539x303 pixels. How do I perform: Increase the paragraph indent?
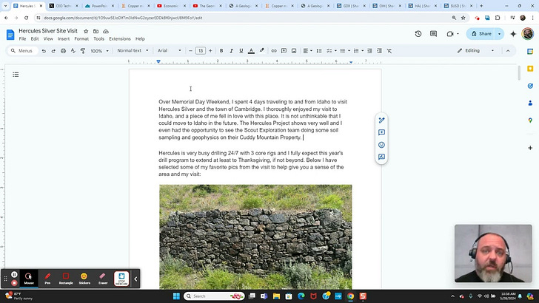(380, 51)
